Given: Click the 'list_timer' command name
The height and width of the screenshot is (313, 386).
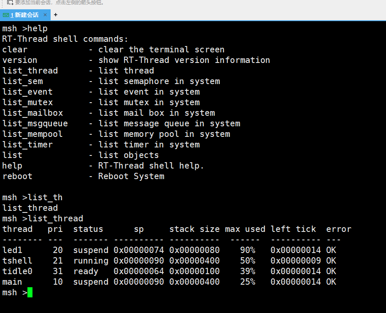Looking at the screenshot, I should (x=27, y=145).
